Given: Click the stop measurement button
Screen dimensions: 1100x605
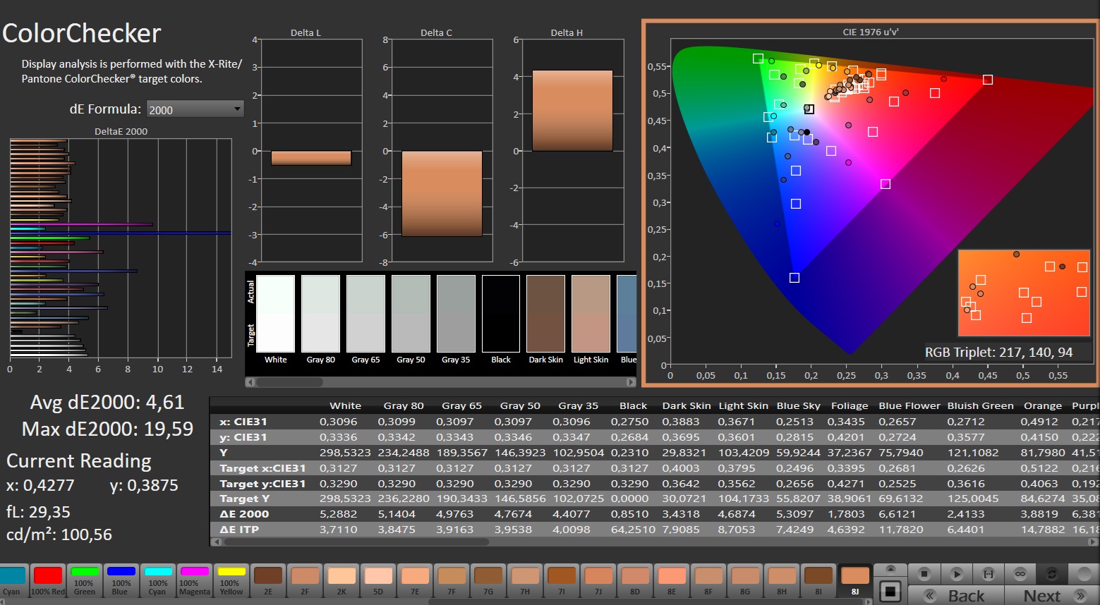Looking at the screenshot, I should click(924, 574).
